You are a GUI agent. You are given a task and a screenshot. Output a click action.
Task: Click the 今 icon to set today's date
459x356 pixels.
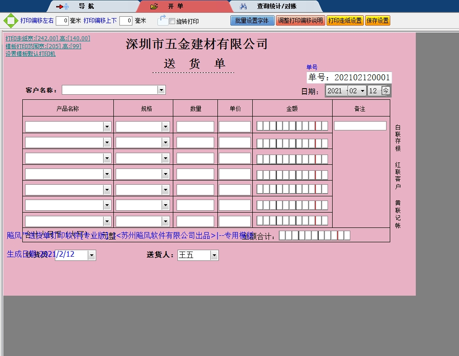387,90
